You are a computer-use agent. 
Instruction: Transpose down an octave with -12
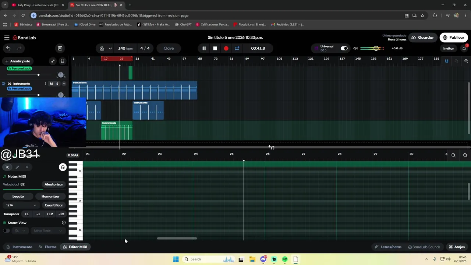(61, 214)
